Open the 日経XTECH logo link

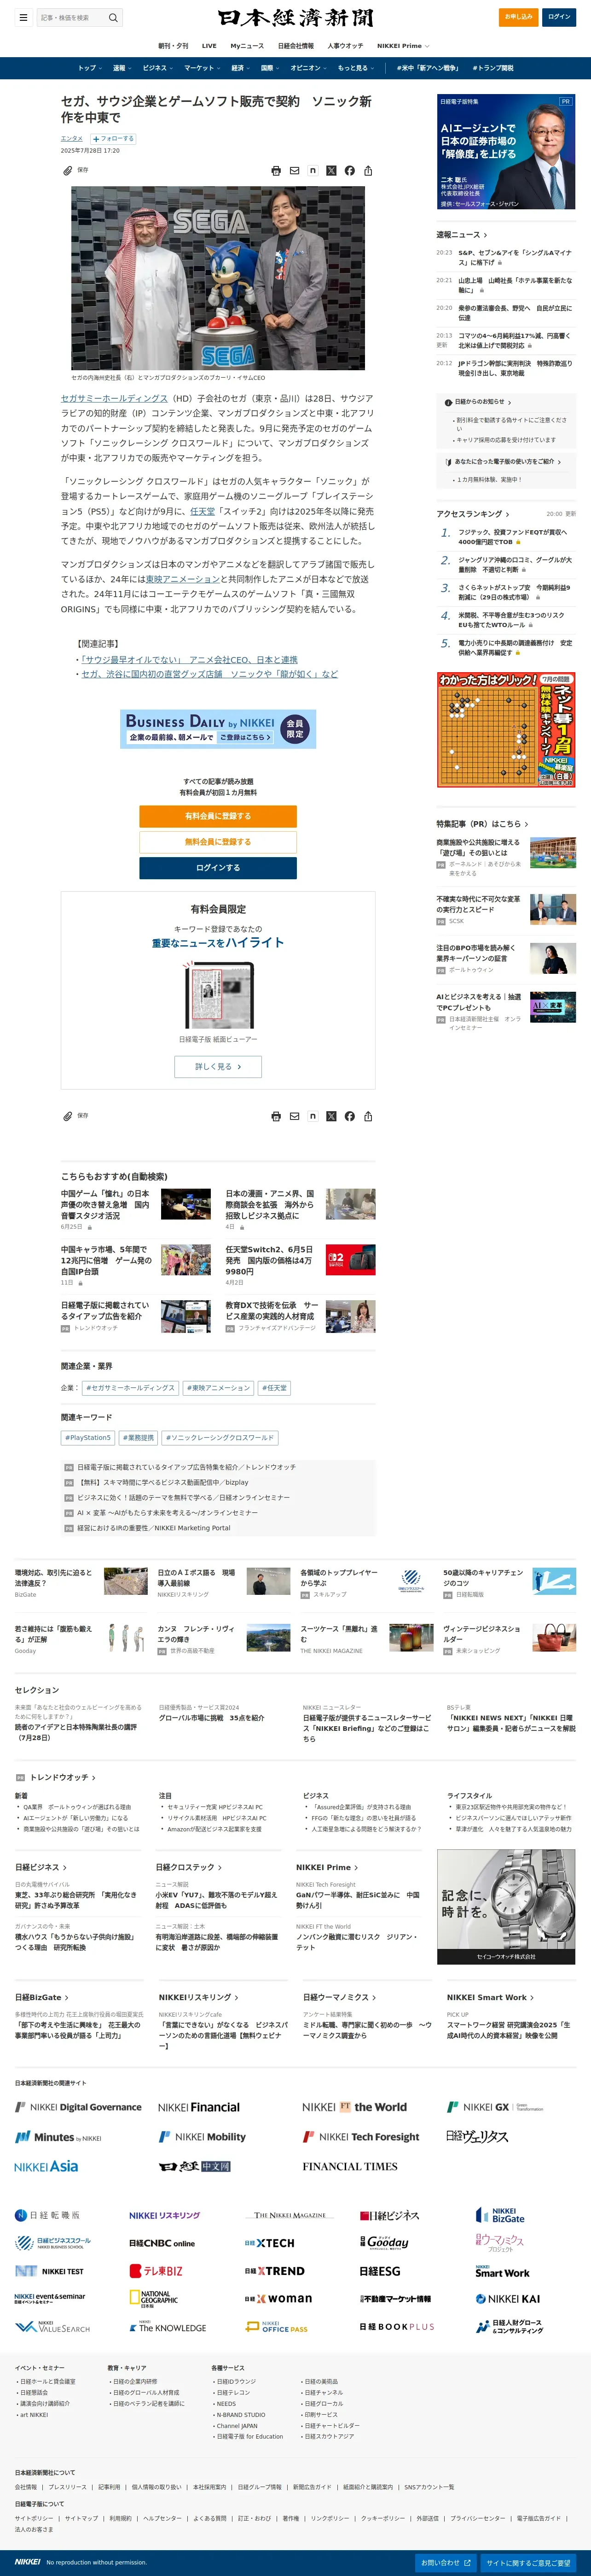pos(270,2243)
